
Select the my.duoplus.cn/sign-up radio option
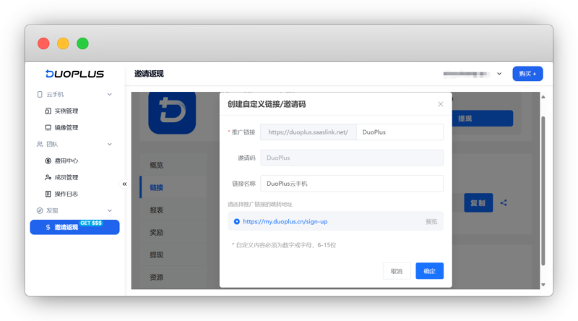(x=237, y=221)
